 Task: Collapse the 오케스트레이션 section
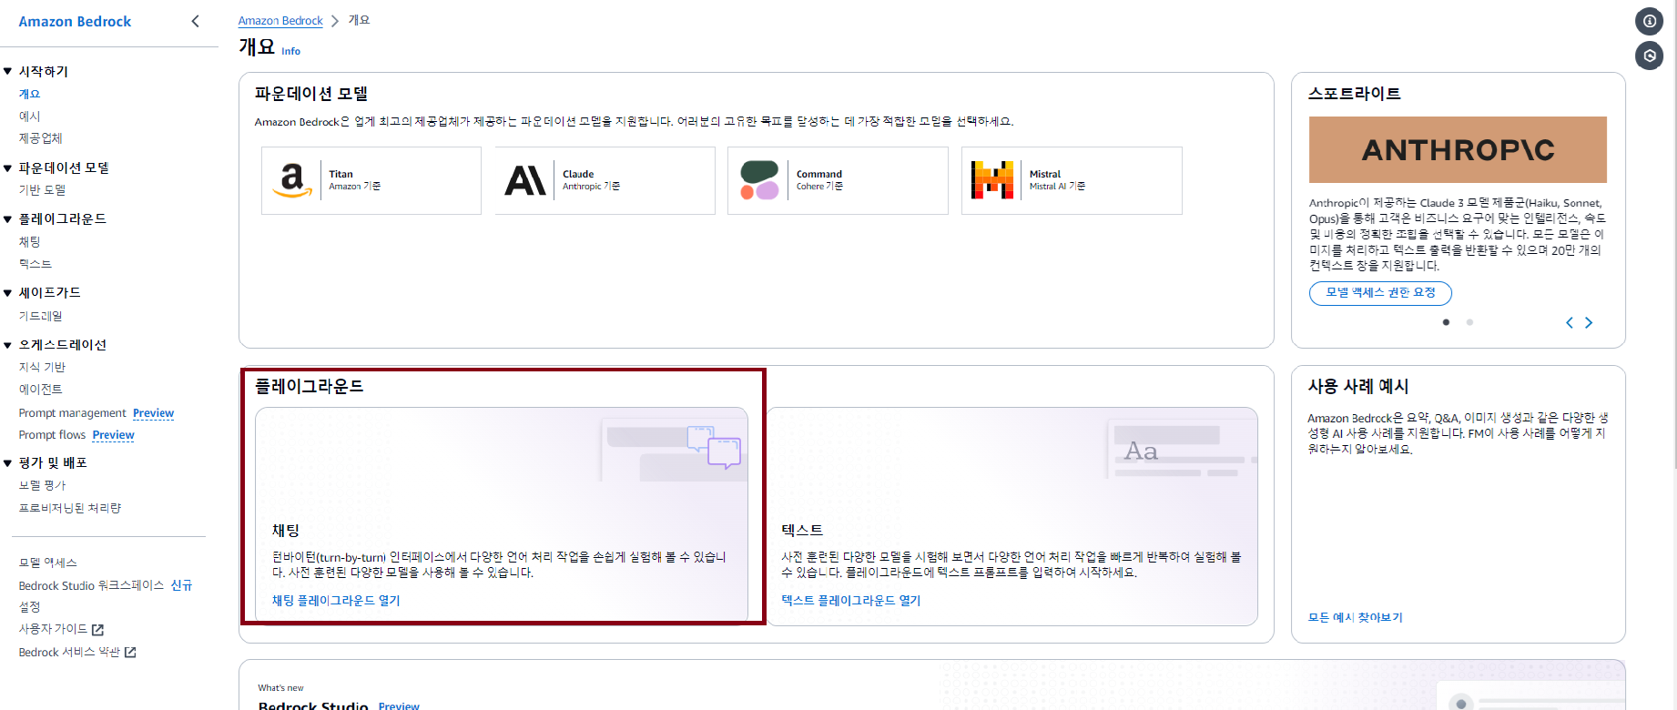coord(7,345)
